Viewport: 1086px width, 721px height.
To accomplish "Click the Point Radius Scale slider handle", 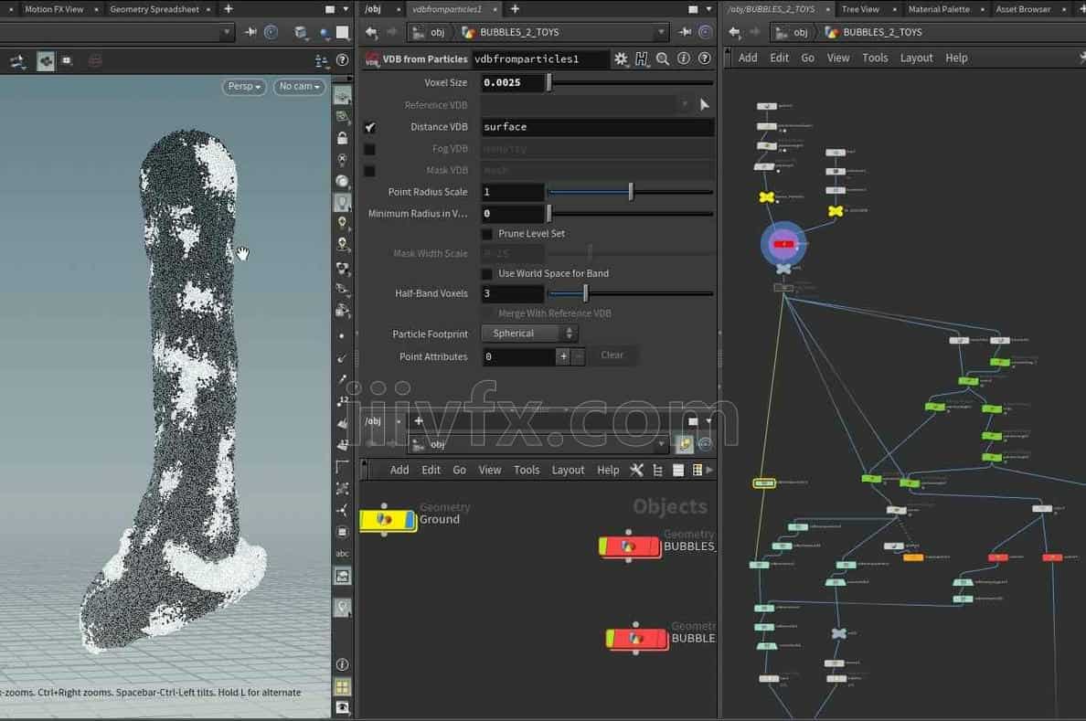I will (x=631, y=192).
